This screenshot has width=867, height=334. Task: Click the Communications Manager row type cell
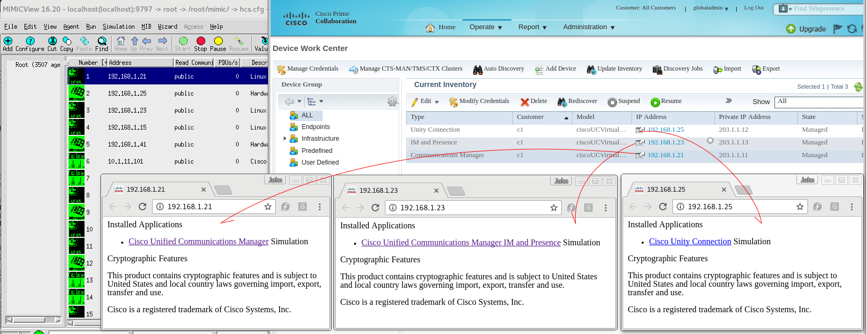[x=447, y=155]
